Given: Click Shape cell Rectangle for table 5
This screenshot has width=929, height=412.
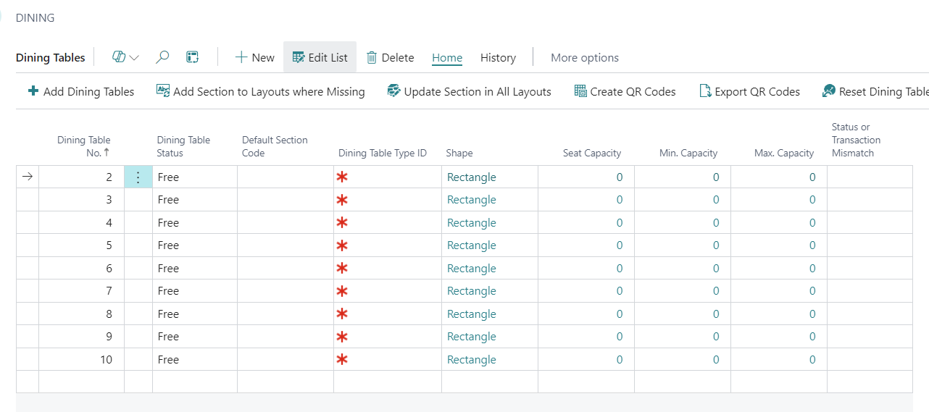Looking at the screenshot, I should coord(472,245).
